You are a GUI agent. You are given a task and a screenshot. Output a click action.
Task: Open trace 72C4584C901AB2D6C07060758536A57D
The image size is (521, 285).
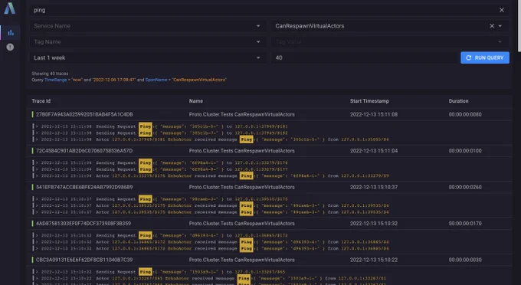(84, 151)
